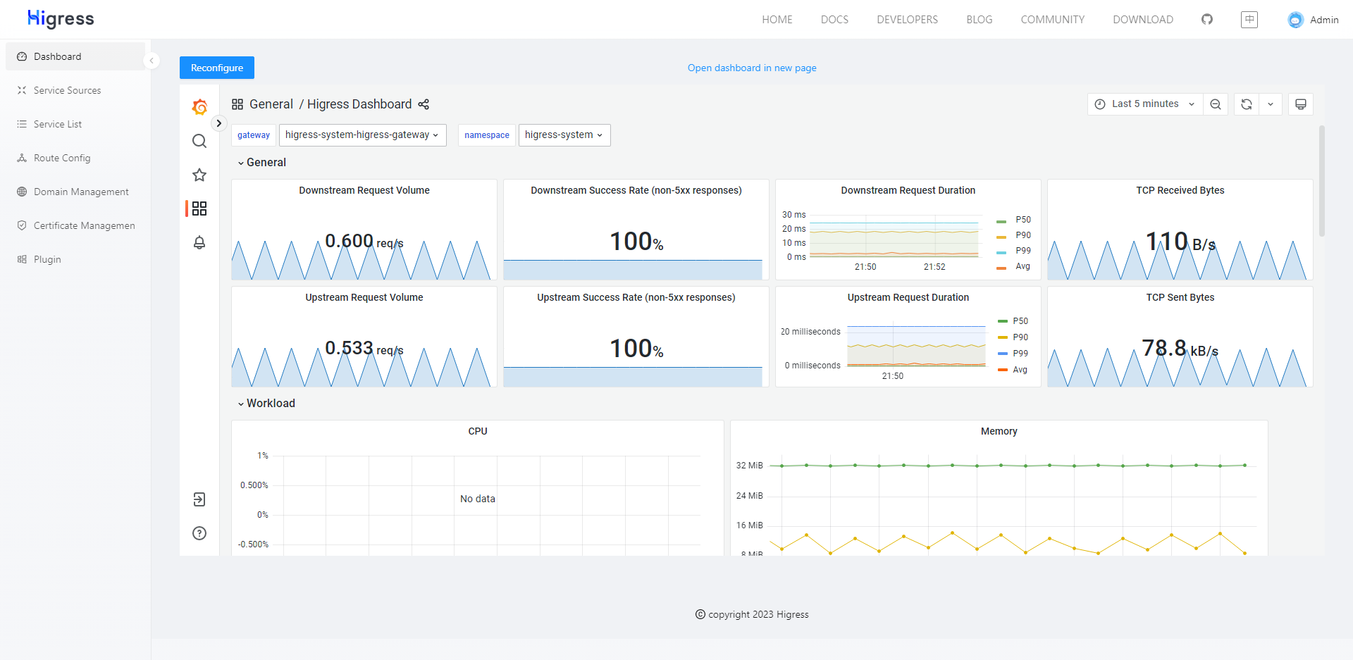This screenshot has width=1353, height=660.
Task: Click the Grafana search icon
Action: (x=199, y=141)
